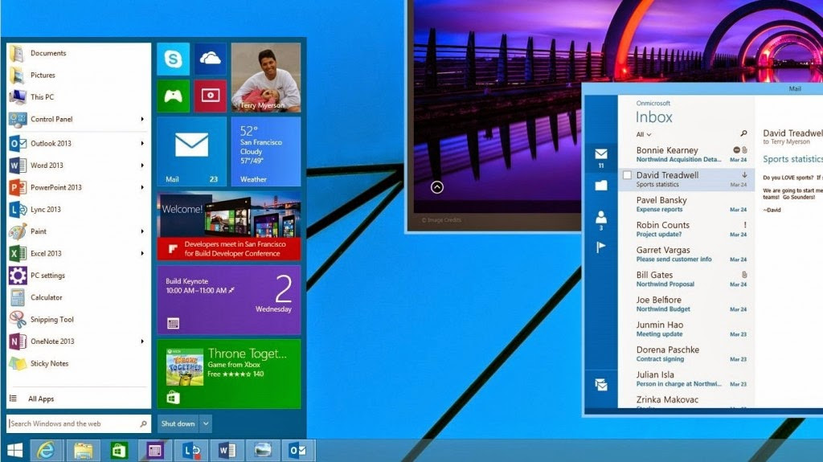Click the Image Credits link on photo window
The image size is (823, 462).
point(441,220)
